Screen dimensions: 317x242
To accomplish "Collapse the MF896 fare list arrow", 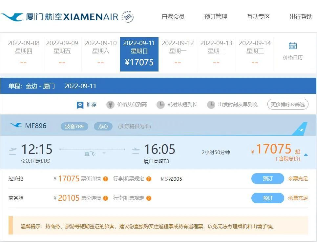I will click(306, 155).
